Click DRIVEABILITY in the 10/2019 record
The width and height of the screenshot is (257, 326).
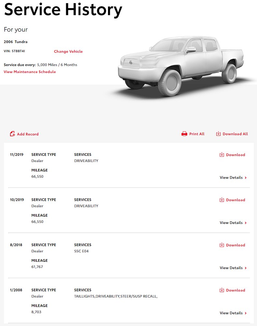[86, 206]
